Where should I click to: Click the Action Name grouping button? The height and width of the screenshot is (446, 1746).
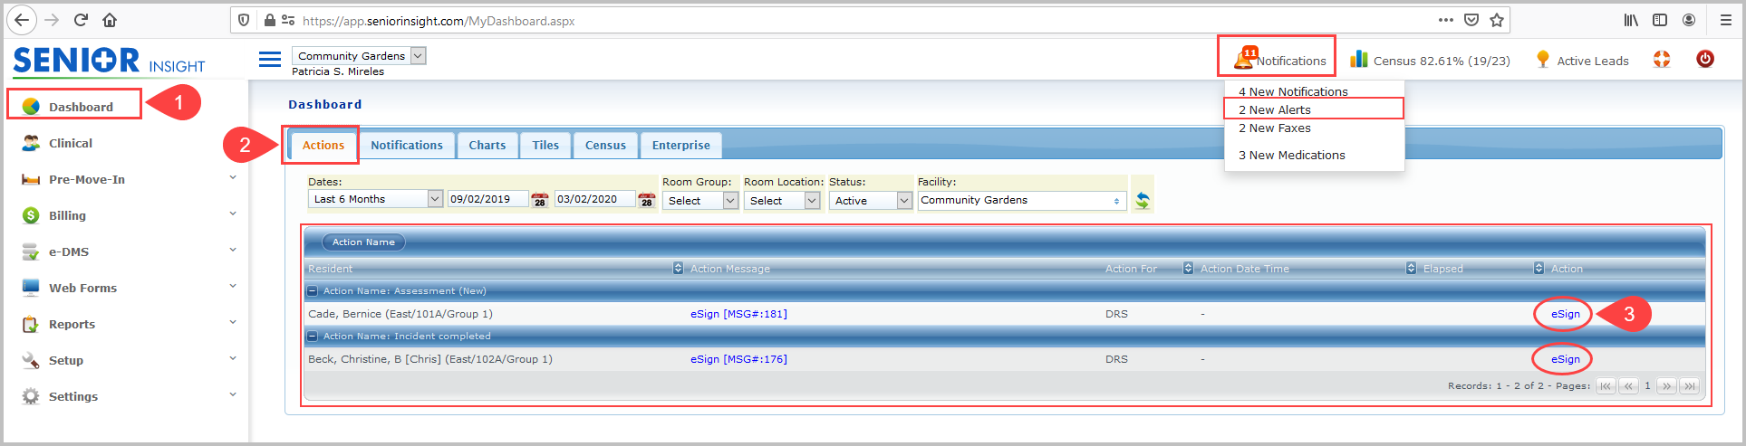pos(363,242)
